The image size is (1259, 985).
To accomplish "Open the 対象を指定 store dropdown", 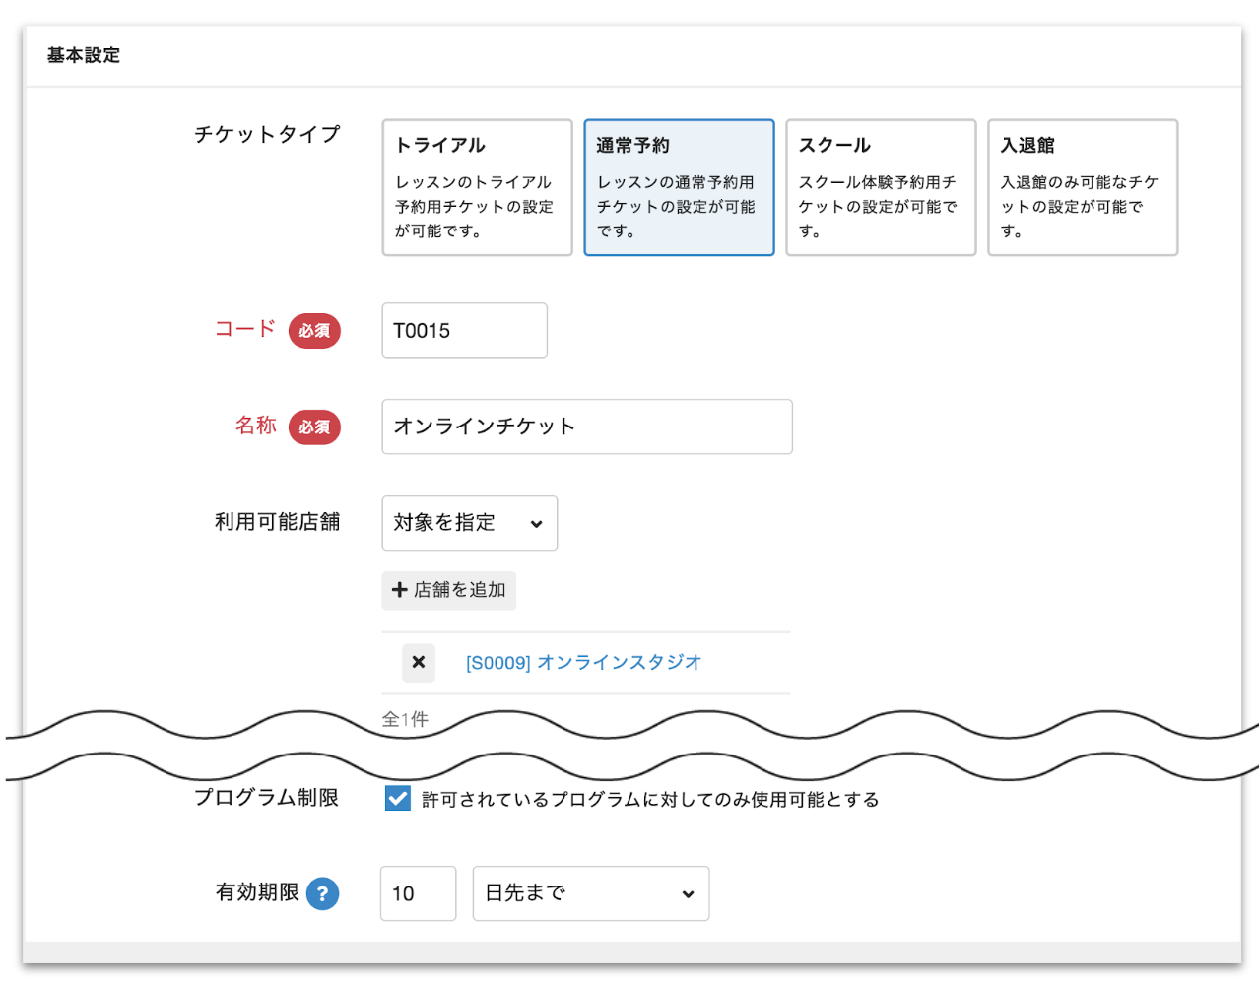I will pyautogui.click(x=469, y=523).
